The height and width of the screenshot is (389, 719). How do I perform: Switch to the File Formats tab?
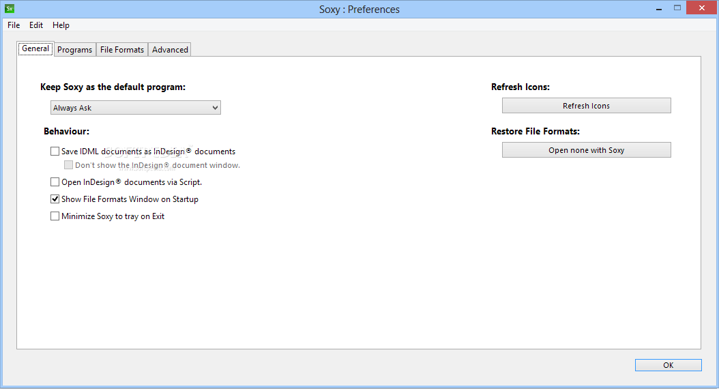pyautogui.click(x=122, y=50)
